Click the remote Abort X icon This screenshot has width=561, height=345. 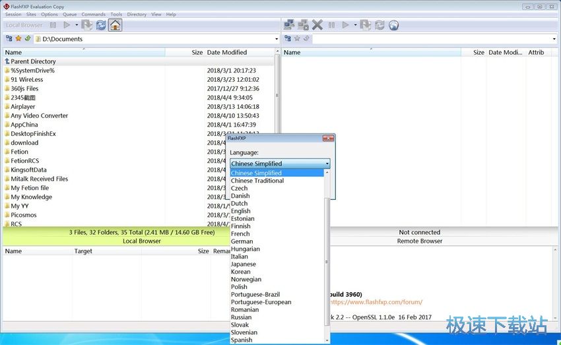317,25
